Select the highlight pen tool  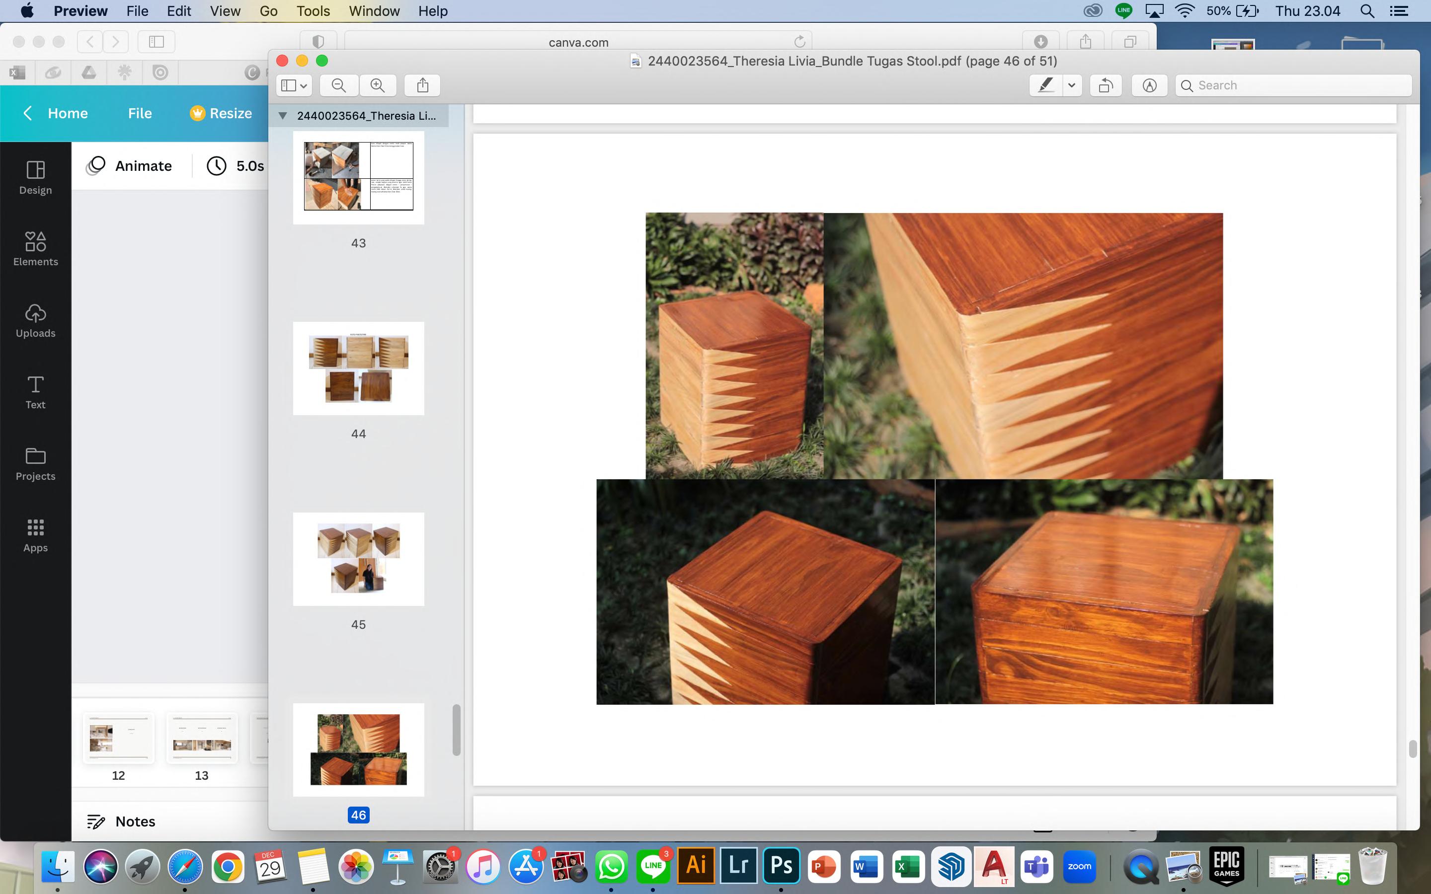click(x=1045, y=85)
